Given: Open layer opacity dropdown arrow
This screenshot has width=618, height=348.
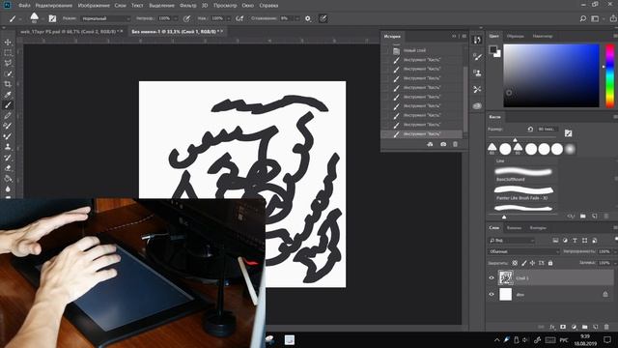Looking at the screenshot, I should tap(614, 251).
